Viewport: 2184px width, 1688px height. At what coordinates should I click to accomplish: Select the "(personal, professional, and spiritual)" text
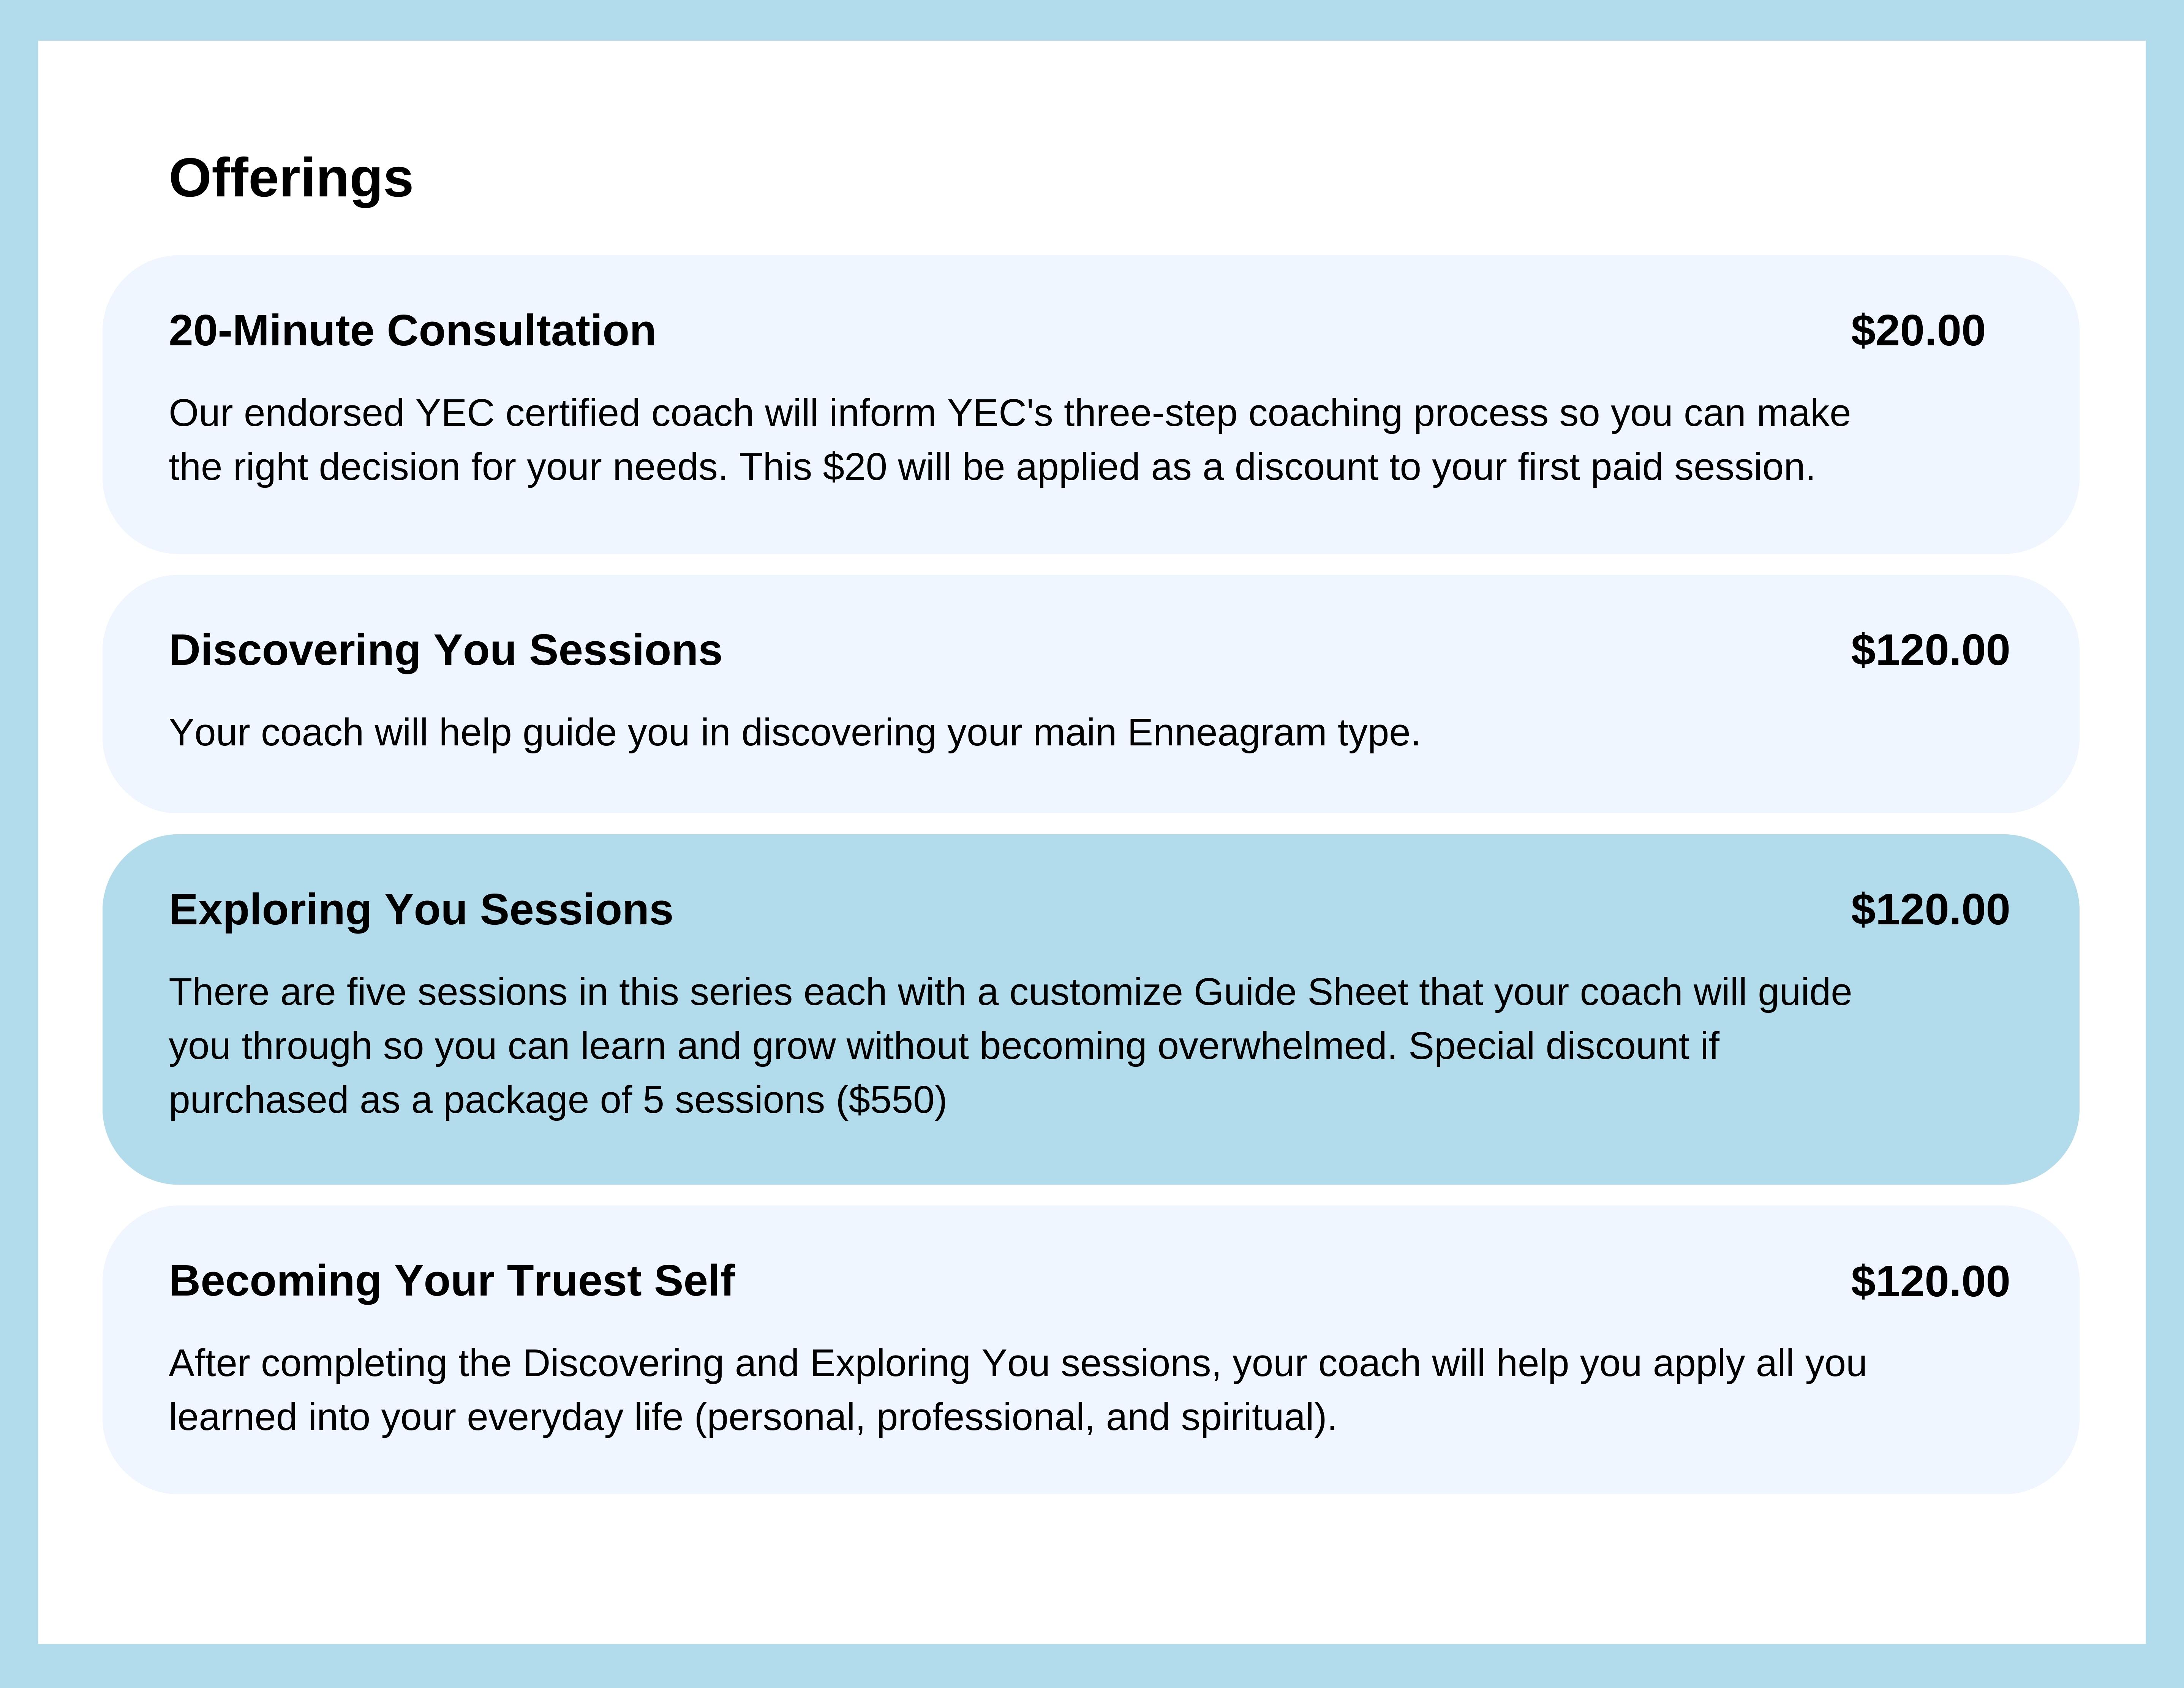click(1015, 1417)
